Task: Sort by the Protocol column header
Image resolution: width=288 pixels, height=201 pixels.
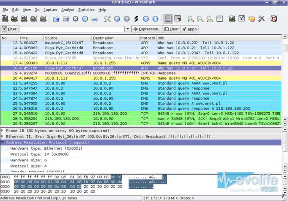Action: pyautogui.click(x=147, y=38)
